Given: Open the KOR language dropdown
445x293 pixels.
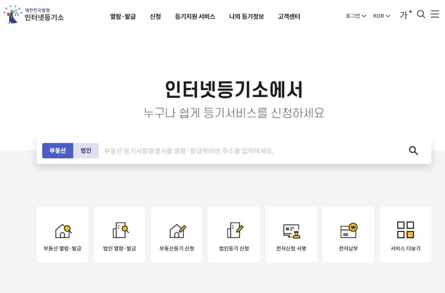Looking at the screenshot, I should pyautogui.click(x=380, y=16).
